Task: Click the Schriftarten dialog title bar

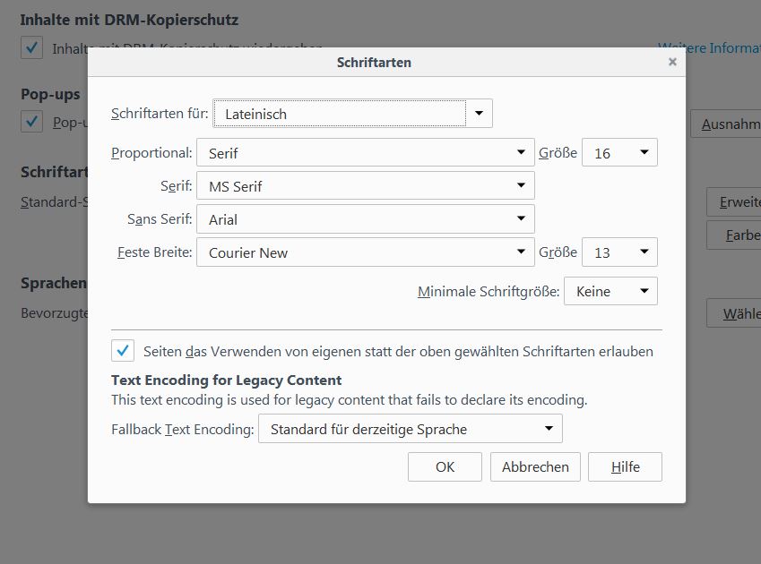Action: (374, 63)
